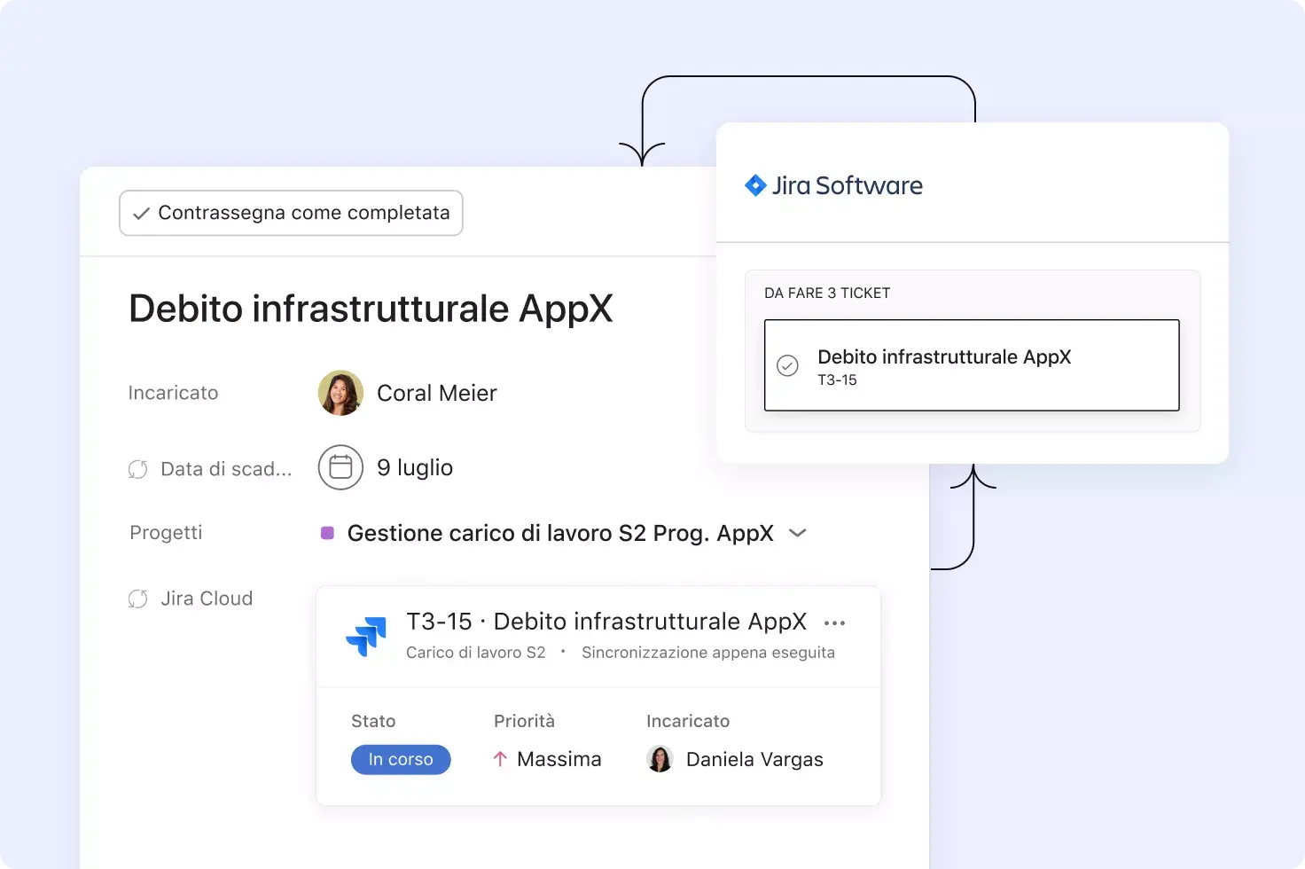1305x869 pixels.
Task: Toggle the In corso status pill
Action: 401,759
